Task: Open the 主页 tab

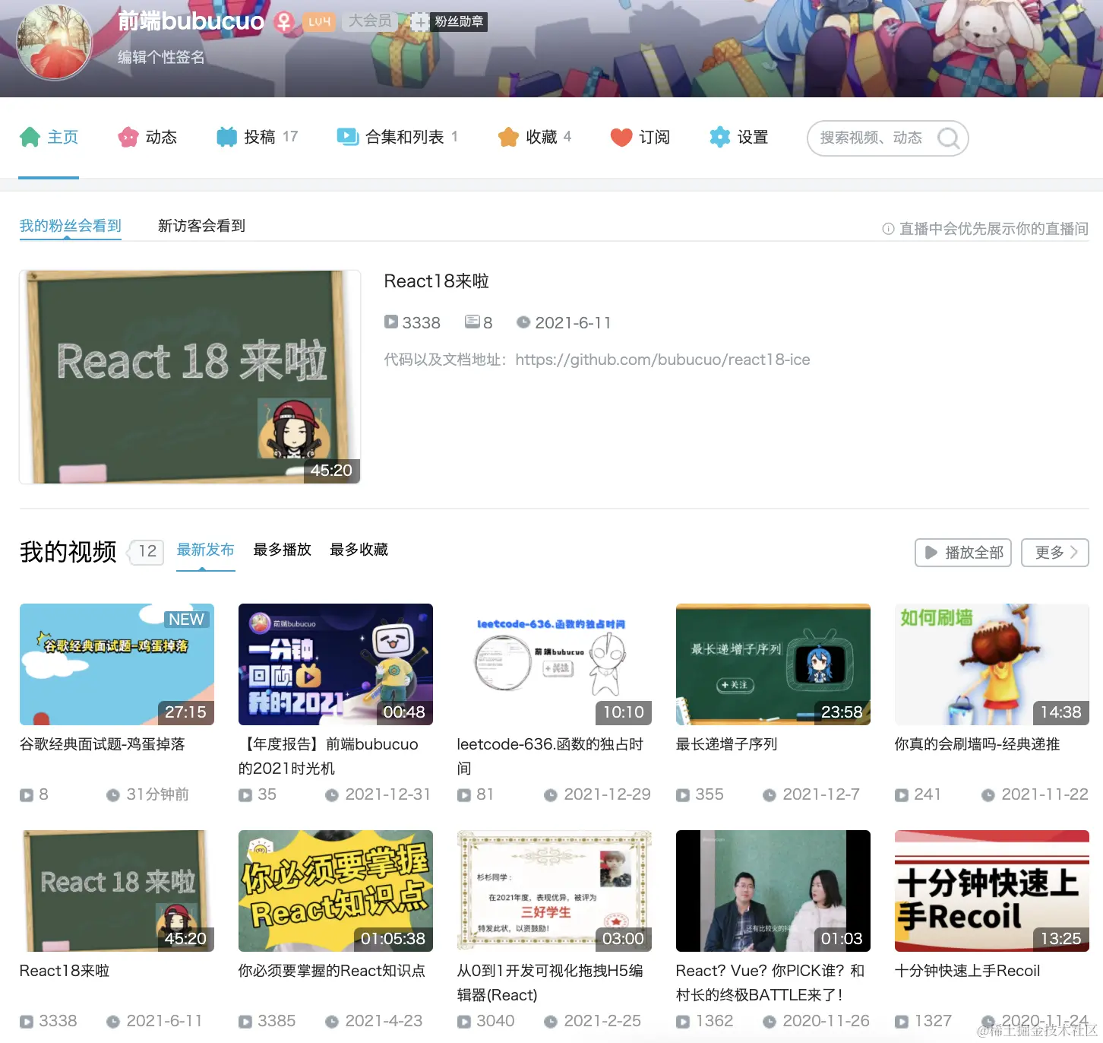Action: [49, 137]
